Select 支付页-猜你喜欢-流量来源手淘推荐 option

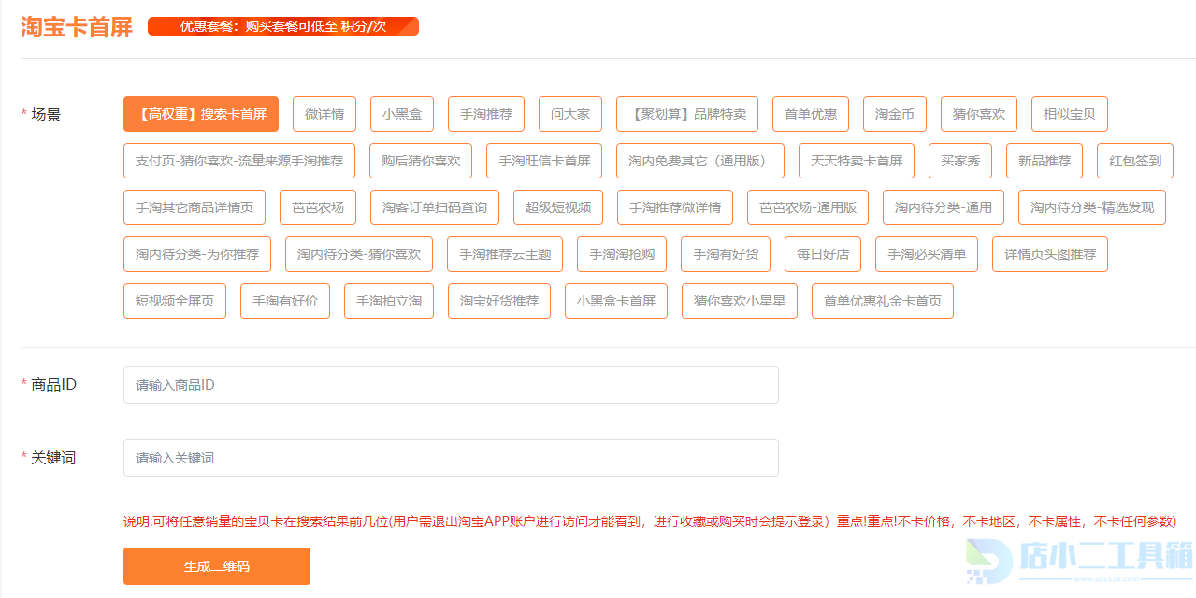pos(239,161)
